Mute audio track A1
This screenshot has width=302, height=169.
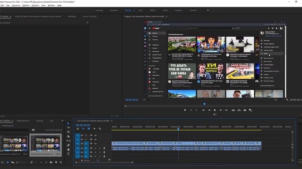(x=95, y=148)
